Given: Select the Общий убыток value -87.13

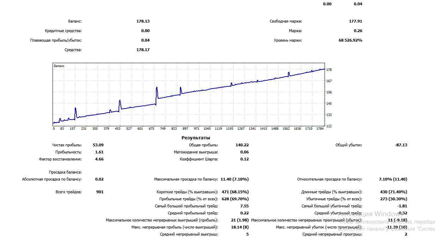Looking at the screenshot, I should [401, 145].
